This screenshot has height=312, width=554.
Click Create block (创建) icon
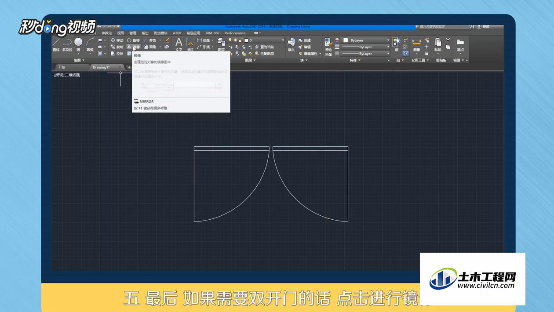click(305, 40)
